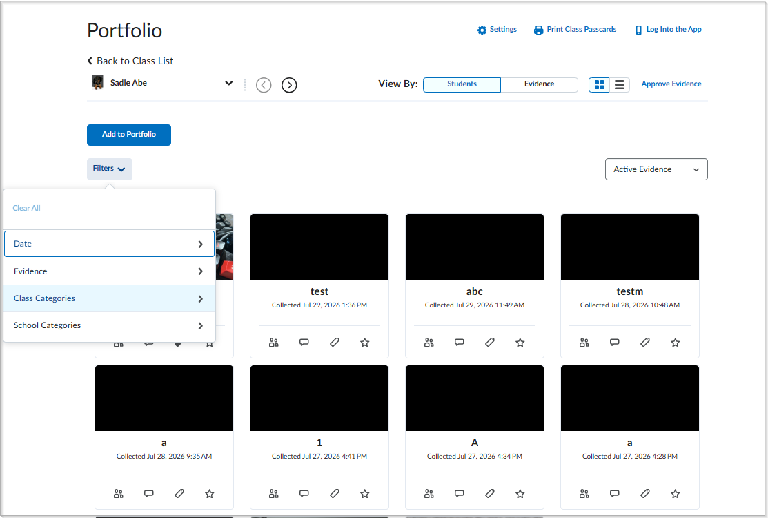This screenshot has width=768, height=518.
Task: Star the testm evidence card
Action: (x=676, y=342)
